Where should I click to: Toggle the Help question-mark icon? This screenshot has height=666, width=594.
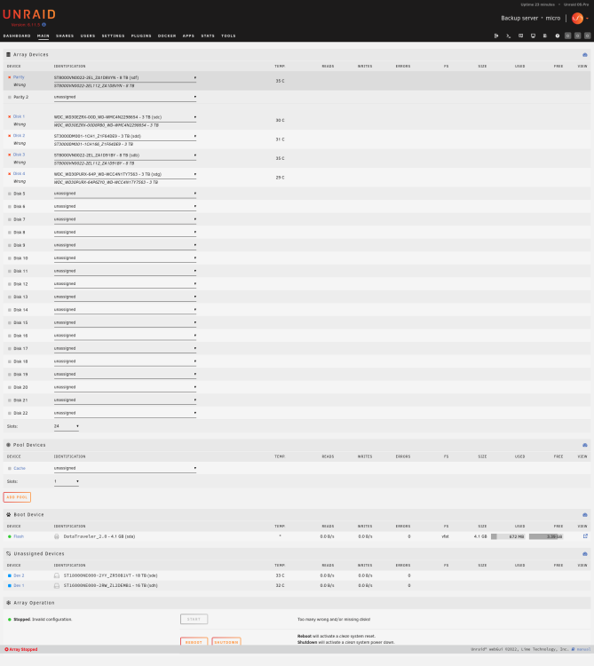[557, 36]
